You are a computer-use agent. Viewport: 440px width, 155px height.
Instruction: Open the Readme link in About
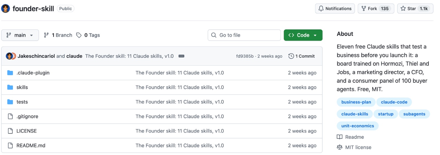pyautogui.click(x=350, y=137)
